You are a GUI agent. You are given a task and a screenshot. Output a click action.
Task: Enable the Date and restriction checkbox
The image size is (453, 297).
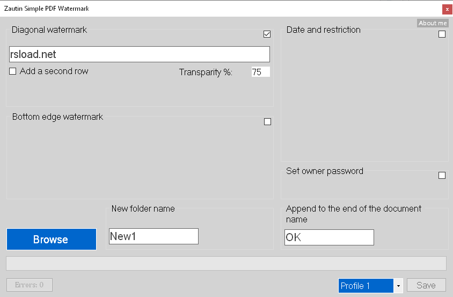point(442,34)
